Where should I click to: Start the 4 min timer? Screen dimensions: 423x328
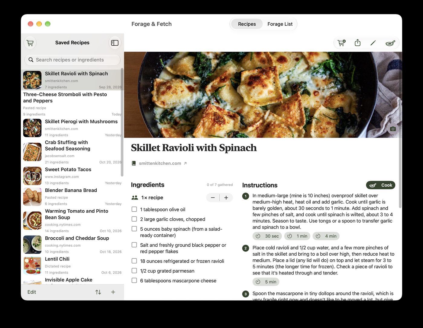(326, 236)
